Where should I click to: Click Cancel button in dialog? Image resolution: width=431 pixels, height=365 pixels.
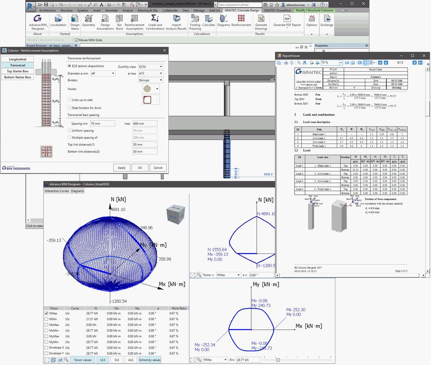(158, 168)
